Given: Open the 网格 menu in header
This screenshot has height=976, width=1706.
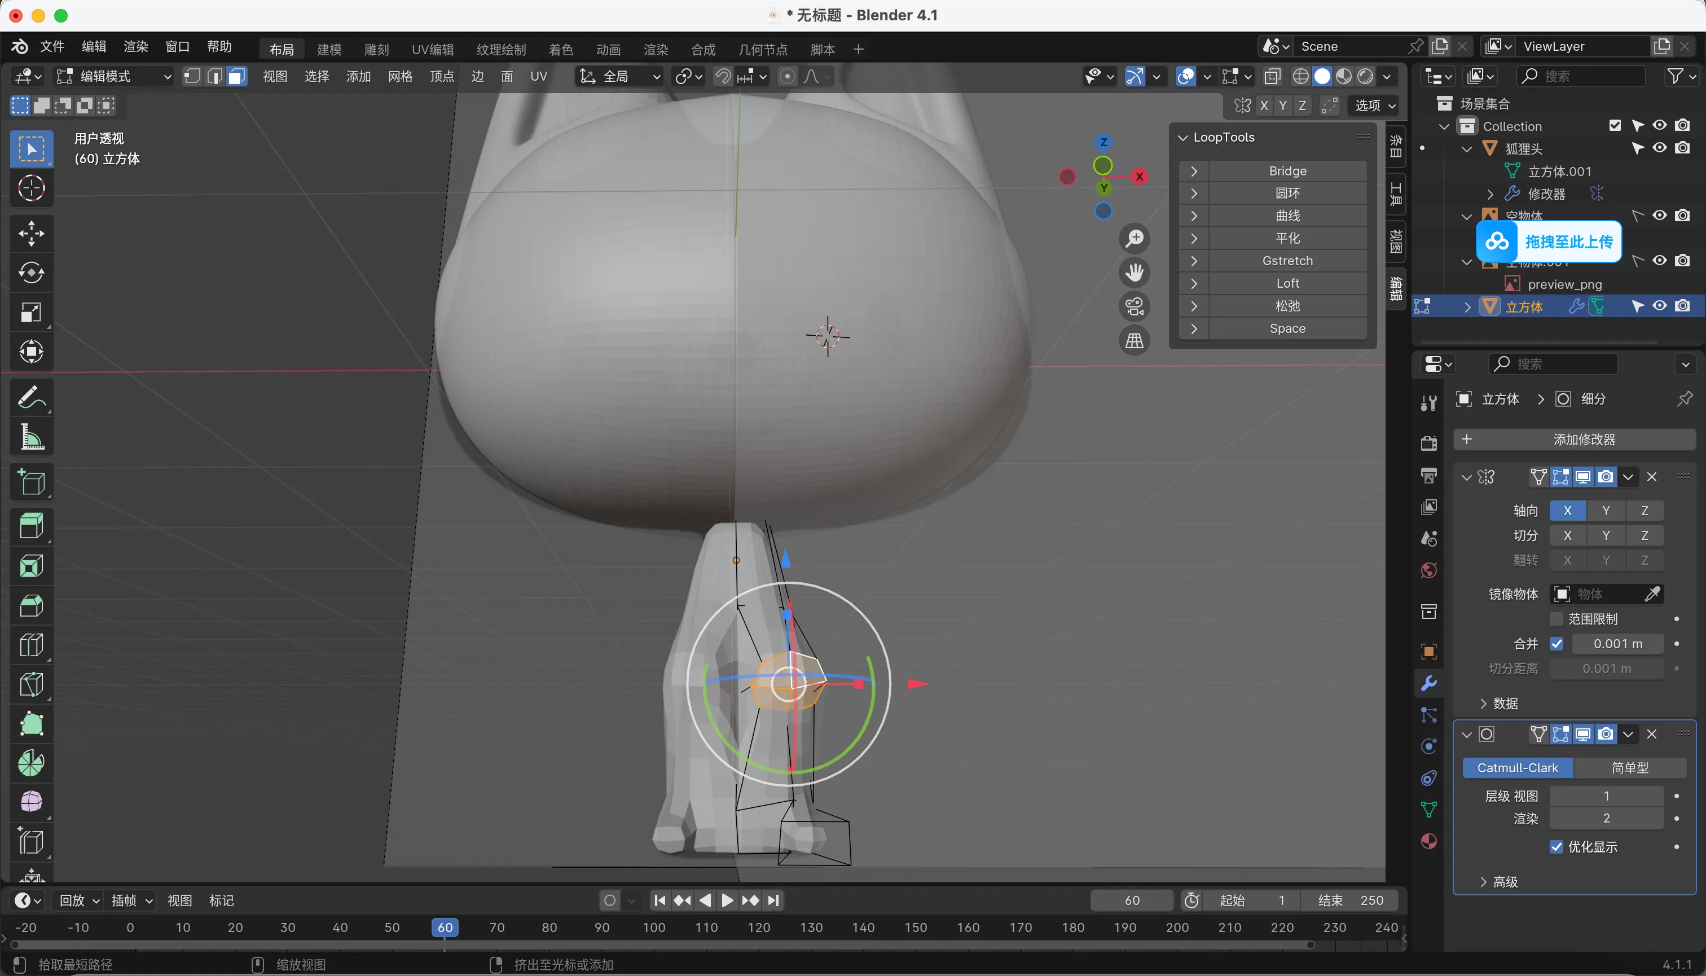Looking at the screenshot, I should (399, 76).
